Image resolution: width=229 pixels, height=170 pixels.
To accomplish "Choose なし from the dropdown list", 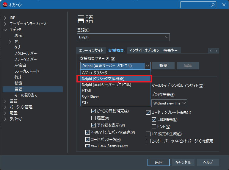I will click(x=115, y=103).
